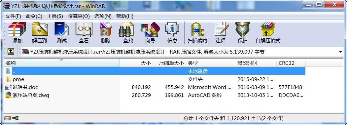Screen dimensions: 347x125
Task: Open the 文件(F) menu
Action: [13, 16]
